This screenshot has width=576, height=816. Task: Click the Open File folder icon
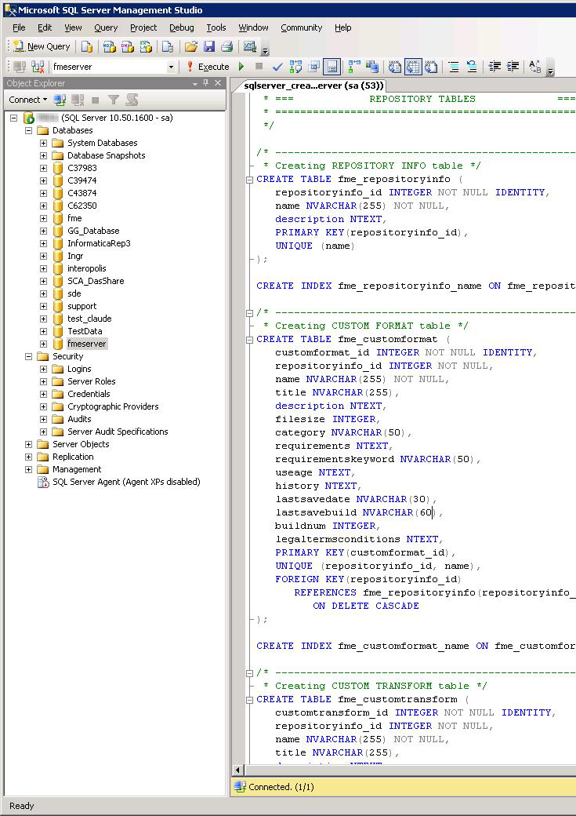[190, 46]
